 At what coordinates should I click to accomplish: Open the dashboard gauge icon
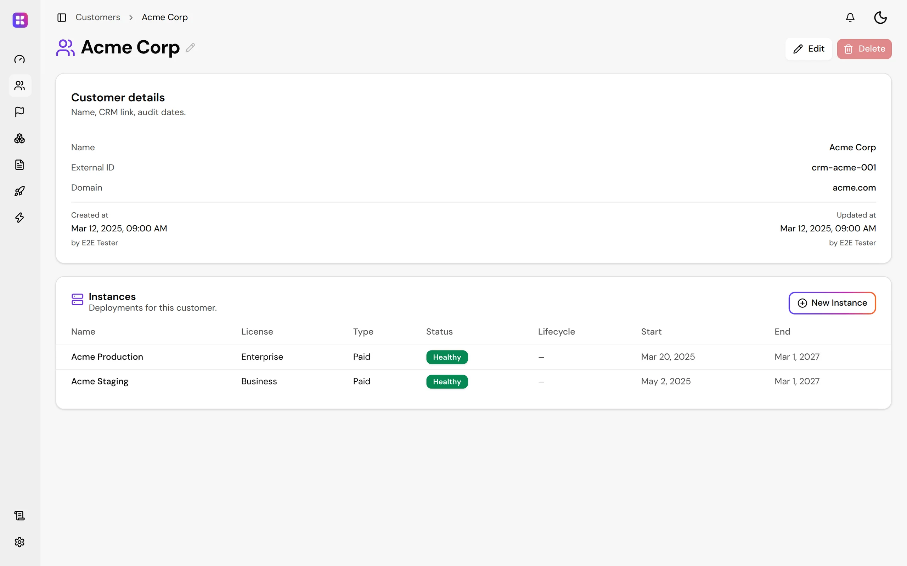point(19,59)
